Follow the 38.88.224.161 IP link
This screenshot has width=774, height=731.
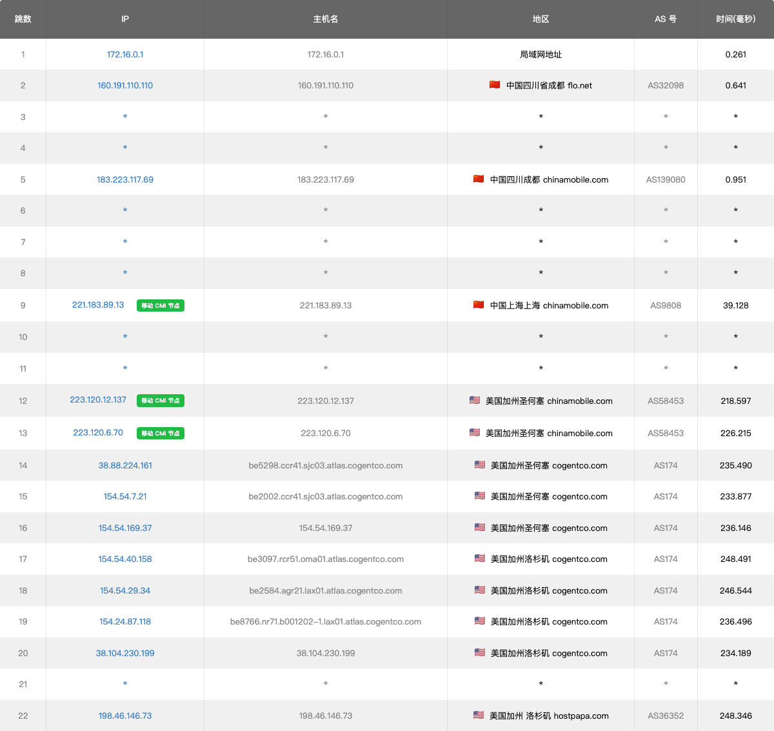pyautogui.click(x=125, y=465)
